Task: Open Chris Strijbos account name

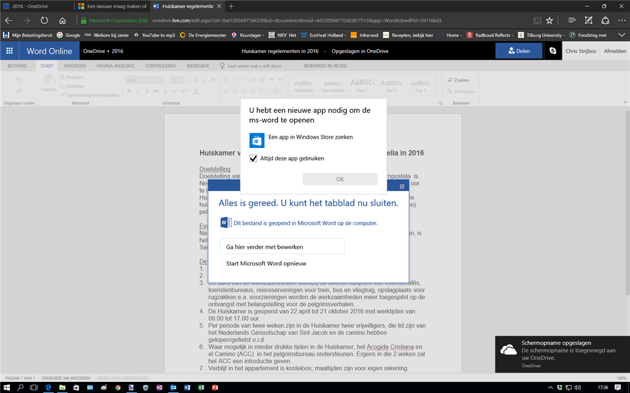Action: [581, 51]
